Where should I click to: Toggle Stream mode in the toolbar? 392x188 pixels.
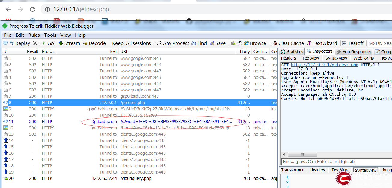point(69,43)
